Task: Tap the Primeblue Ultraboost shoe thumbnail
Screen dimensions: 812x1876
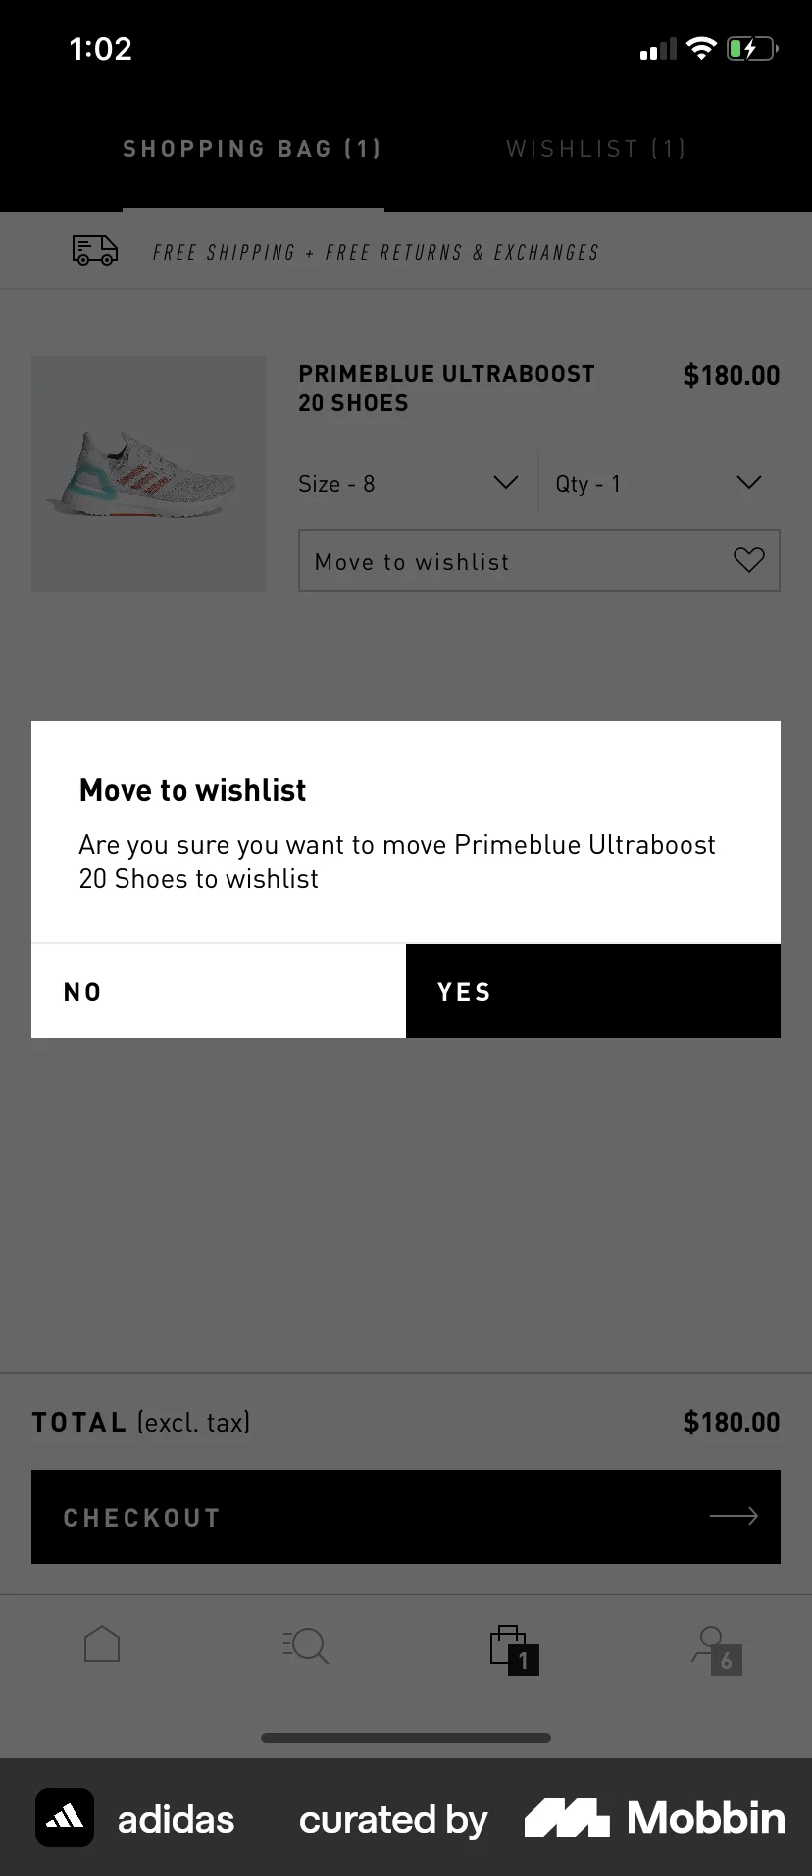Action: click(148, 473)
